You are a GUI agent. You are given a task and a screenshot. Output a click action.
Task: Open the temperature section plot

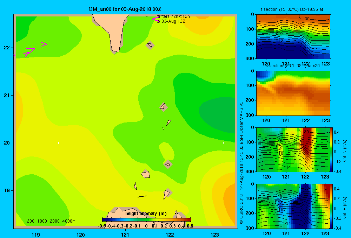(x=293, y=37)
